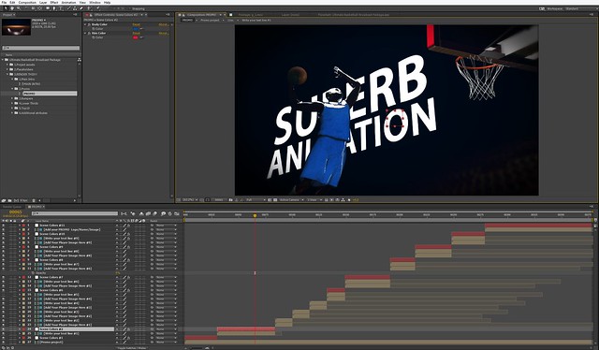Click Reset for the Rim Color effect
The width and height of the screenshot is (599, 350).
coord(136,34)
